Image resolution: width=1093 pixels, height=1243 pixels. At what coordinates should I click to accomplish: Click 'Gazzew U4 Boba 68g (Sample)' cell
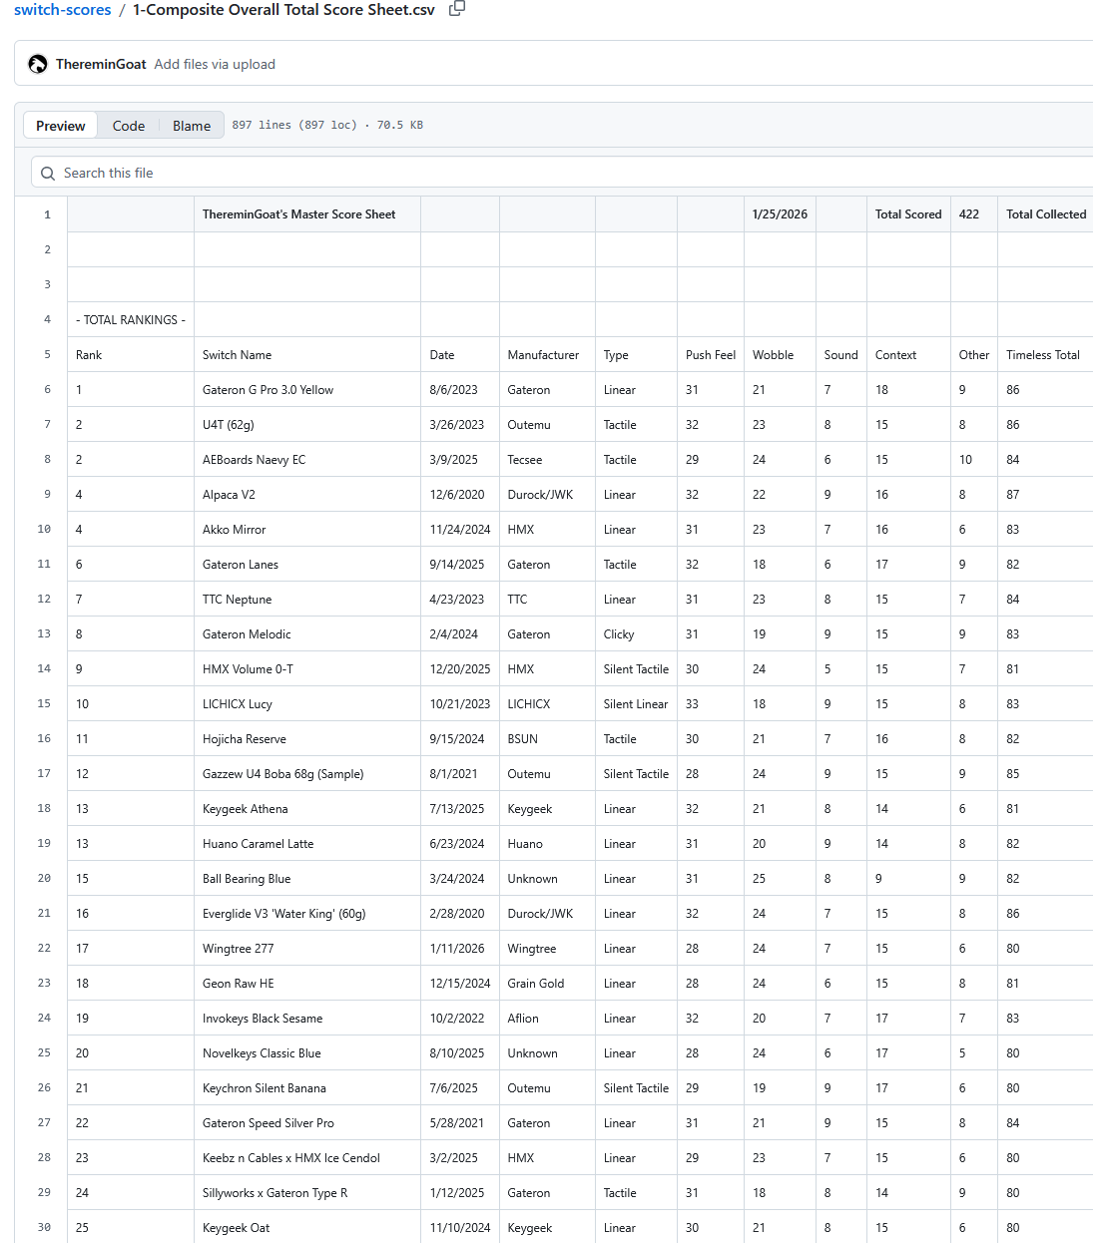click(x=307, y=773)
